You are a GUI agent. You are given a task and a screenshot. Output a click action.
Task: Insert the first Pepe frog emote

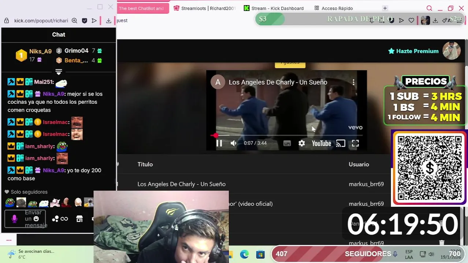[10, 202]
